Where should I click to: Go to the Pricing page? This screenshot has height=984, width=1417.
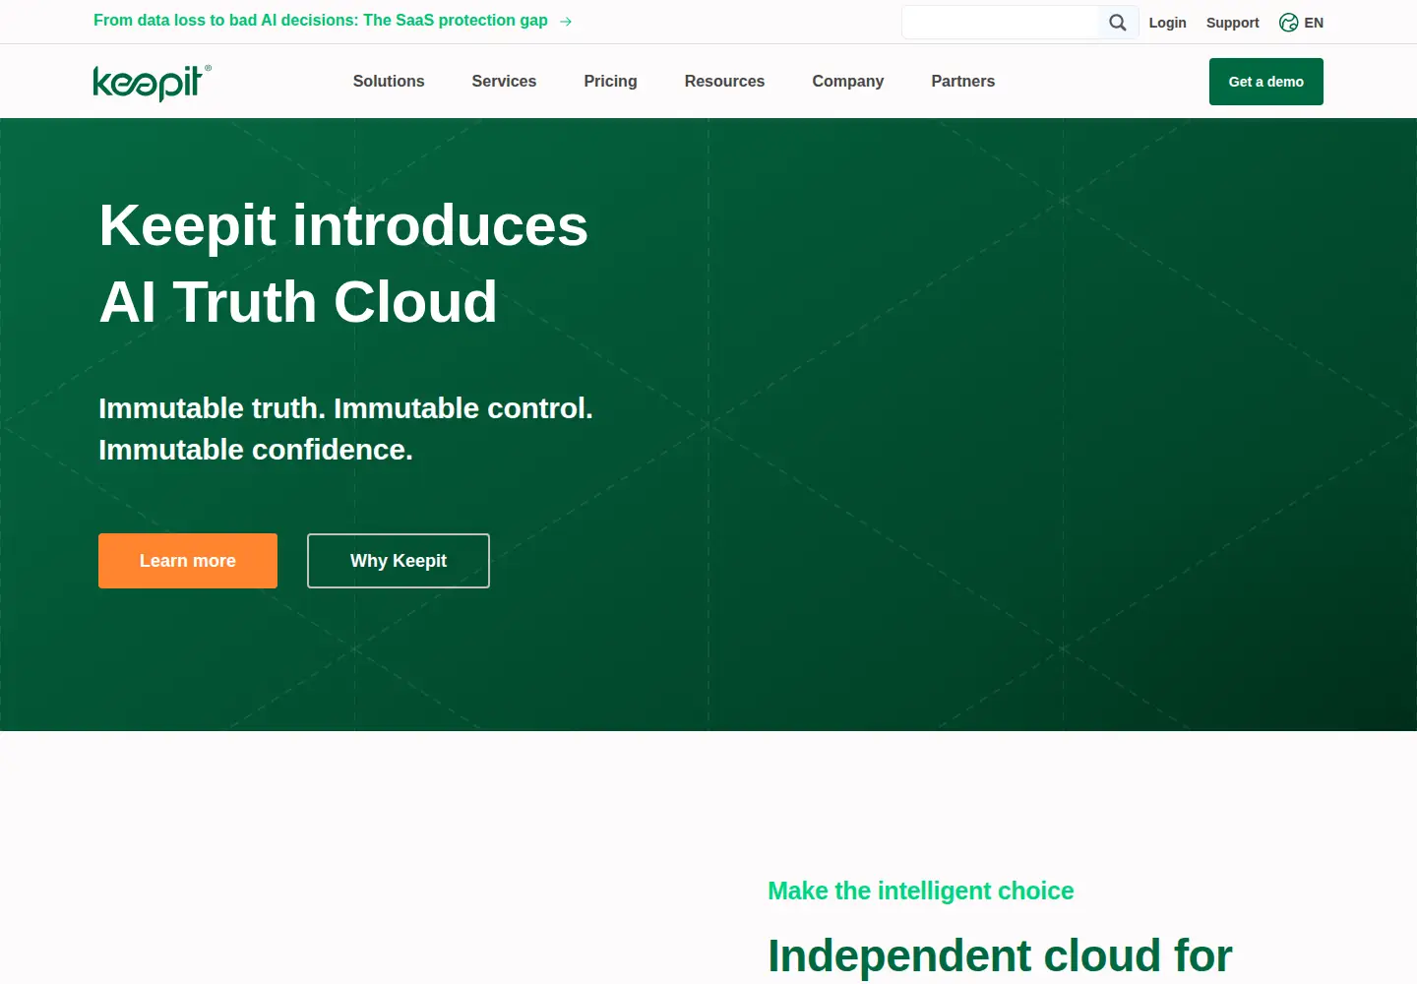click(x=610, y=82)
